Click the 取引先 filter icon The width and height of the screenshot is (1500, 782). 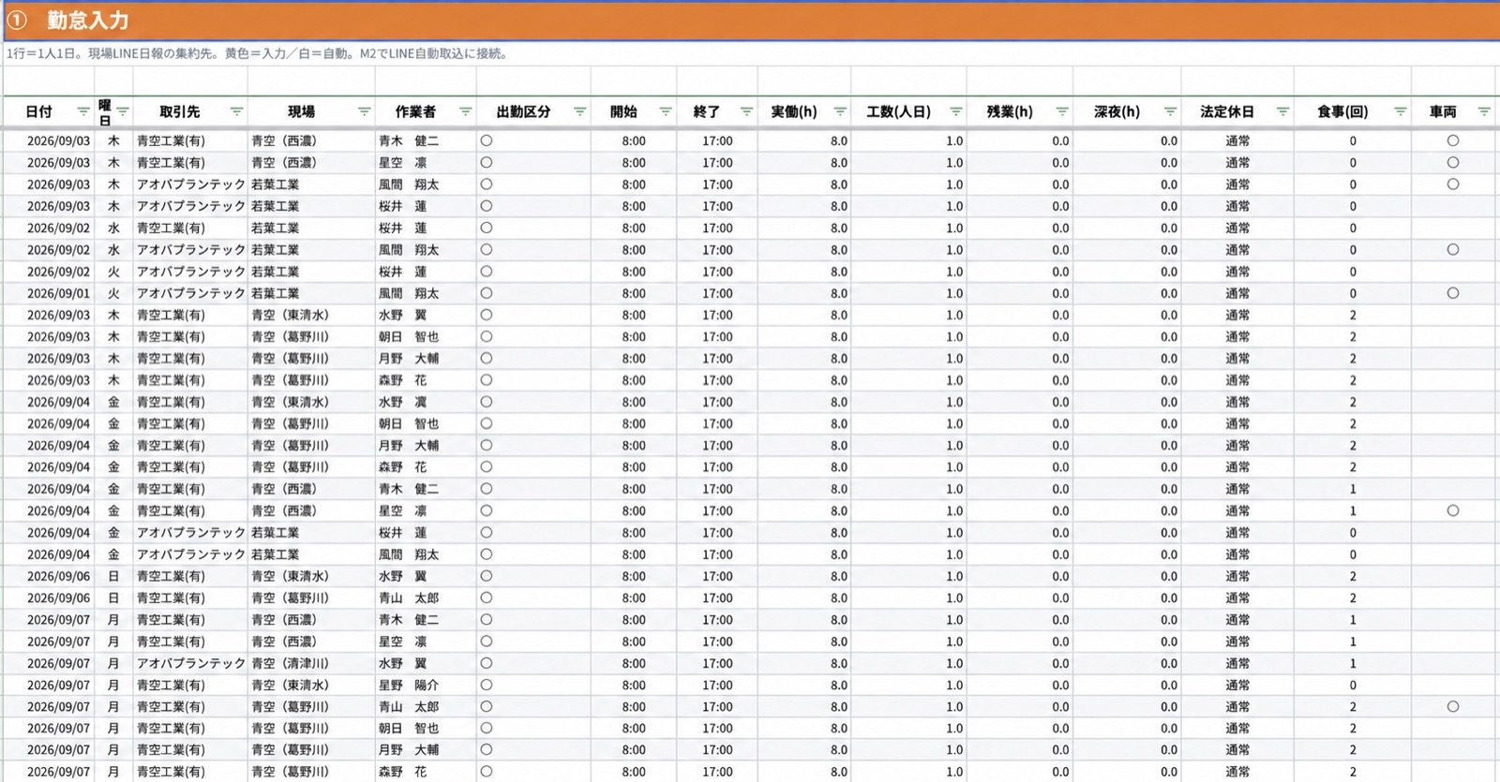click(x=236, y=111)
